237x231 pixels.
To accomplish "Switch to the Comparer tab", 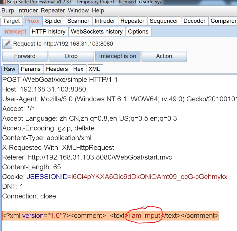I will click(223, 21).
